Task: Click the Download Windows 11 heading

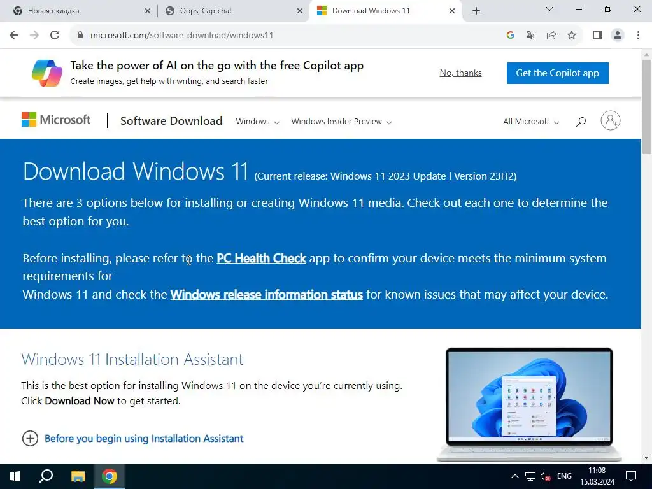Action: (136, 171)
